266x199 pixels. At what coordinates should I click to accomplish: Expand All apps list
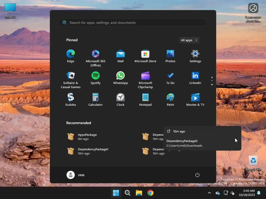click(189, 40)
